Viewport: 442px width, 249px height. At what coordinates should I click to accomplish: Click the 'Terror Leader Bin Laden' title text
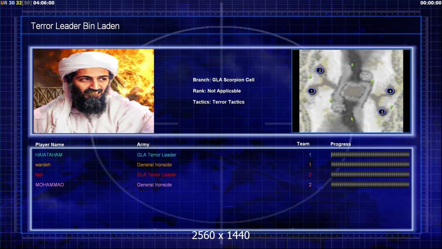point(75,26)
